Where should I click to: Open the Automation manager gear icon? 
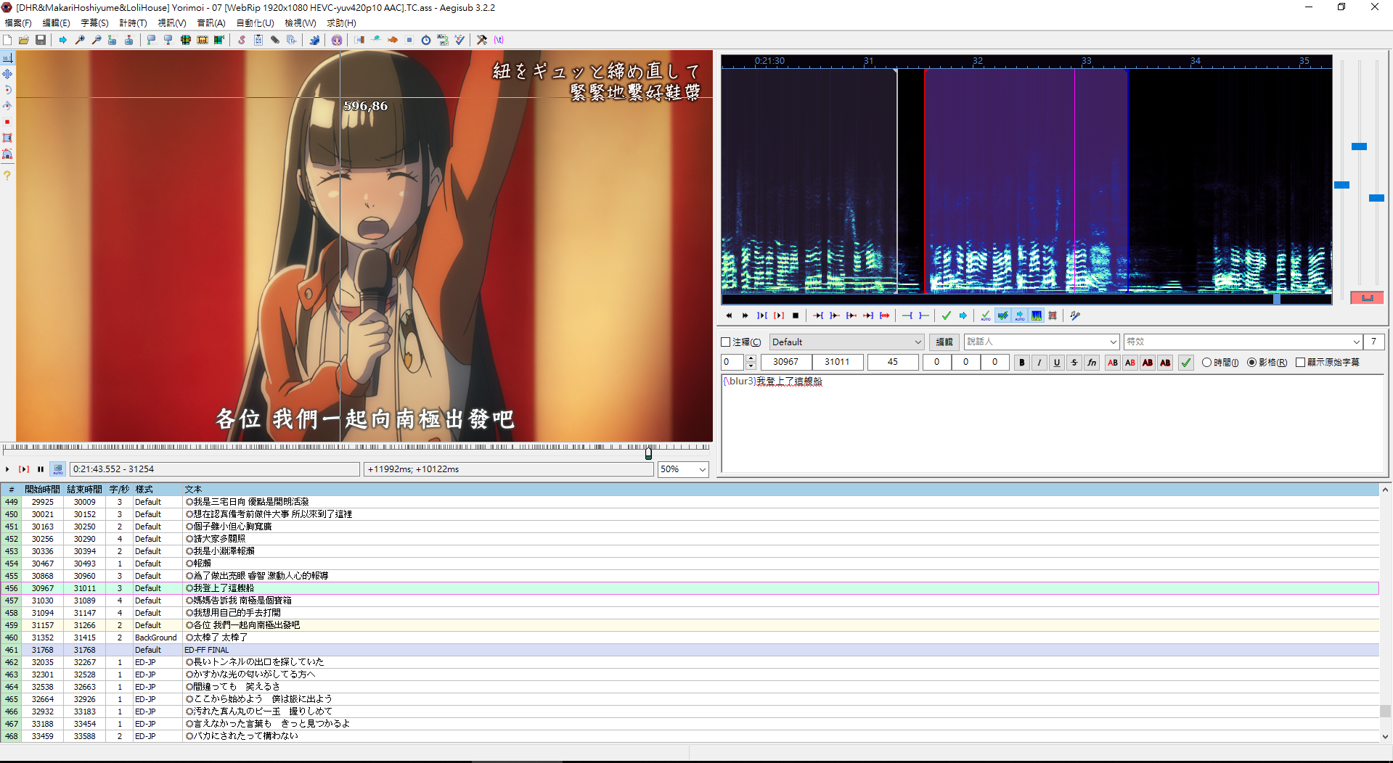point(314,40)
